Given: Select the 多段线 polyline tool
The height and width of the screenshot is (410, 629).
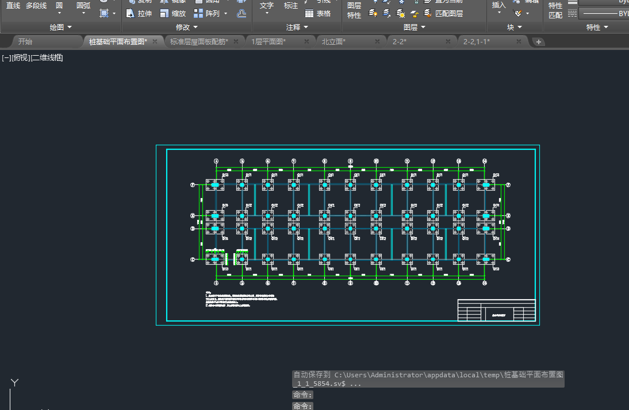Looking at the screenshot, I should 36,6.
